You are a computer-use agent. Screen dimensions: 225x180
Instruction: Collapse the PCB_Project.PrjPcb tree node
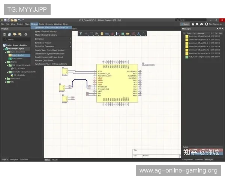(4, 49)
